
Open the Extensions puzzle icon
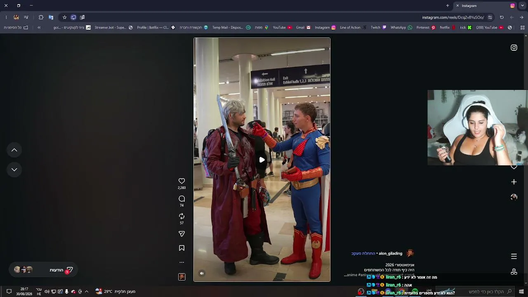pyautogui.click(x=41, y=17)
